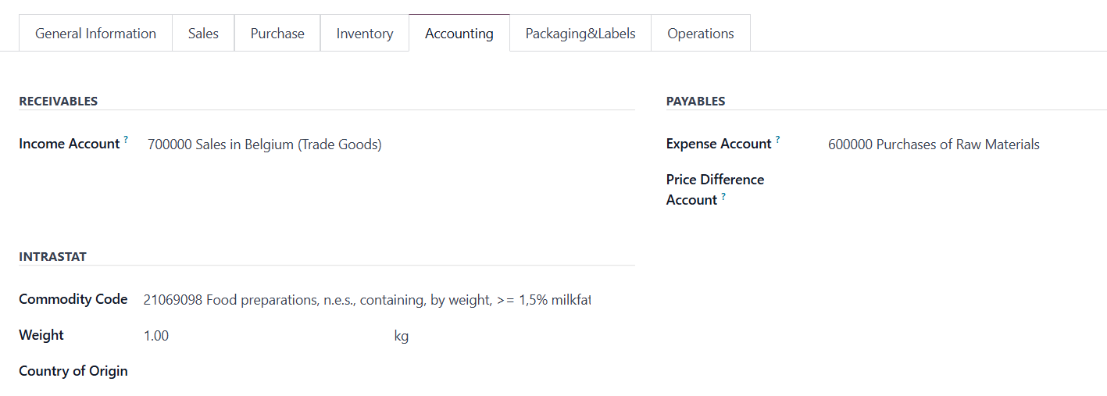Click the Income Account label
This screenshot has width=1107, height=396.
point(70,144)
